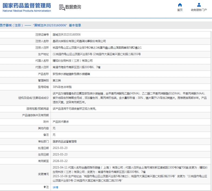Viewport: 212px width, 191px height.
Task: Click the 附件 row label
Action: [46, 122]
